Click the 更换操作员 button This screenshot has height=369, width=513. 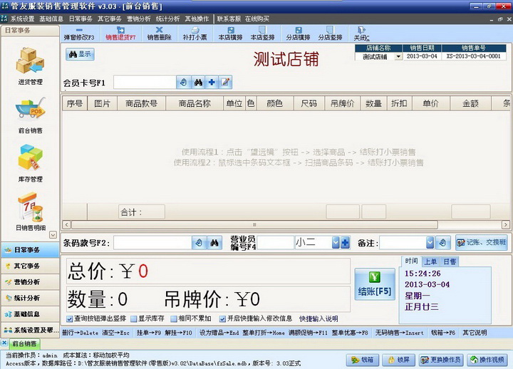point(441,360)
